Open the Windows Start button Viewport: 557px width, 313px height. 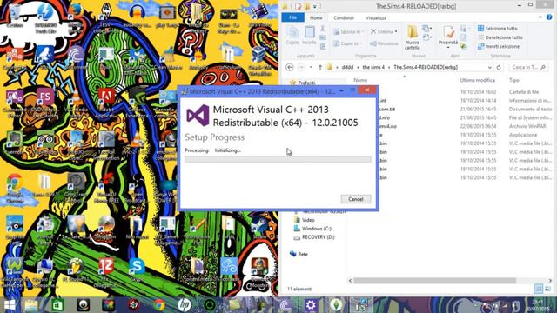10,305
